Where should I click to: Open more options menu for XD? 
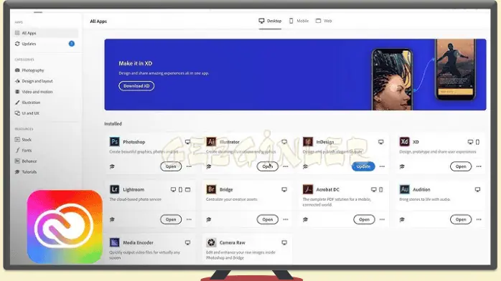[x=479, y=166]
